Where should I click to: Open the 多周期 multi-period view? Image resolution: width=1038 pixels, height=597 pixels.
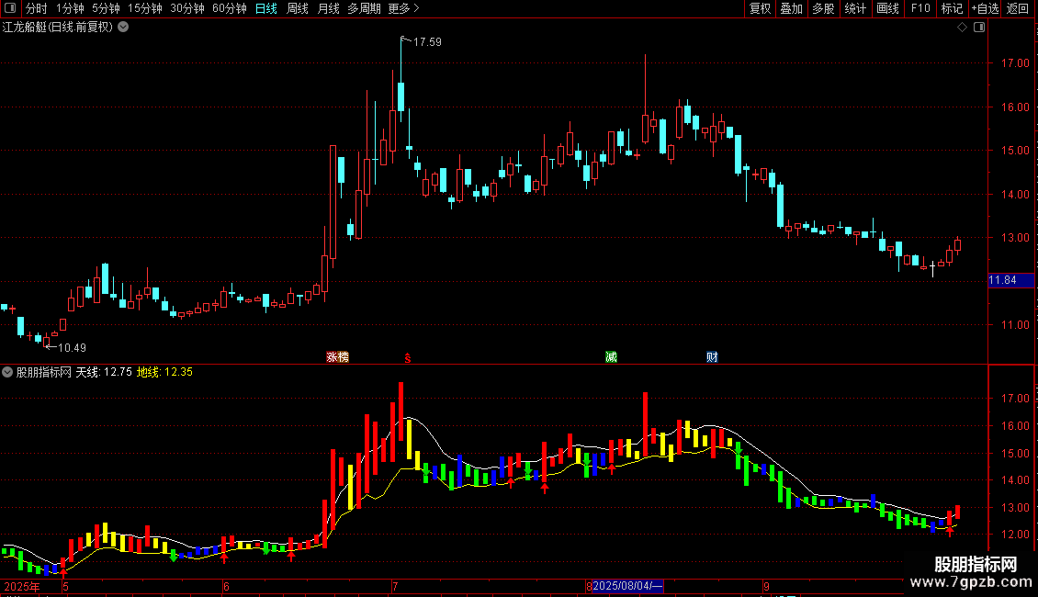(x=364, y=8)
